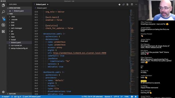The image size is (175, 98).
Task: Expand the go folder
Action: click(12, 31)
